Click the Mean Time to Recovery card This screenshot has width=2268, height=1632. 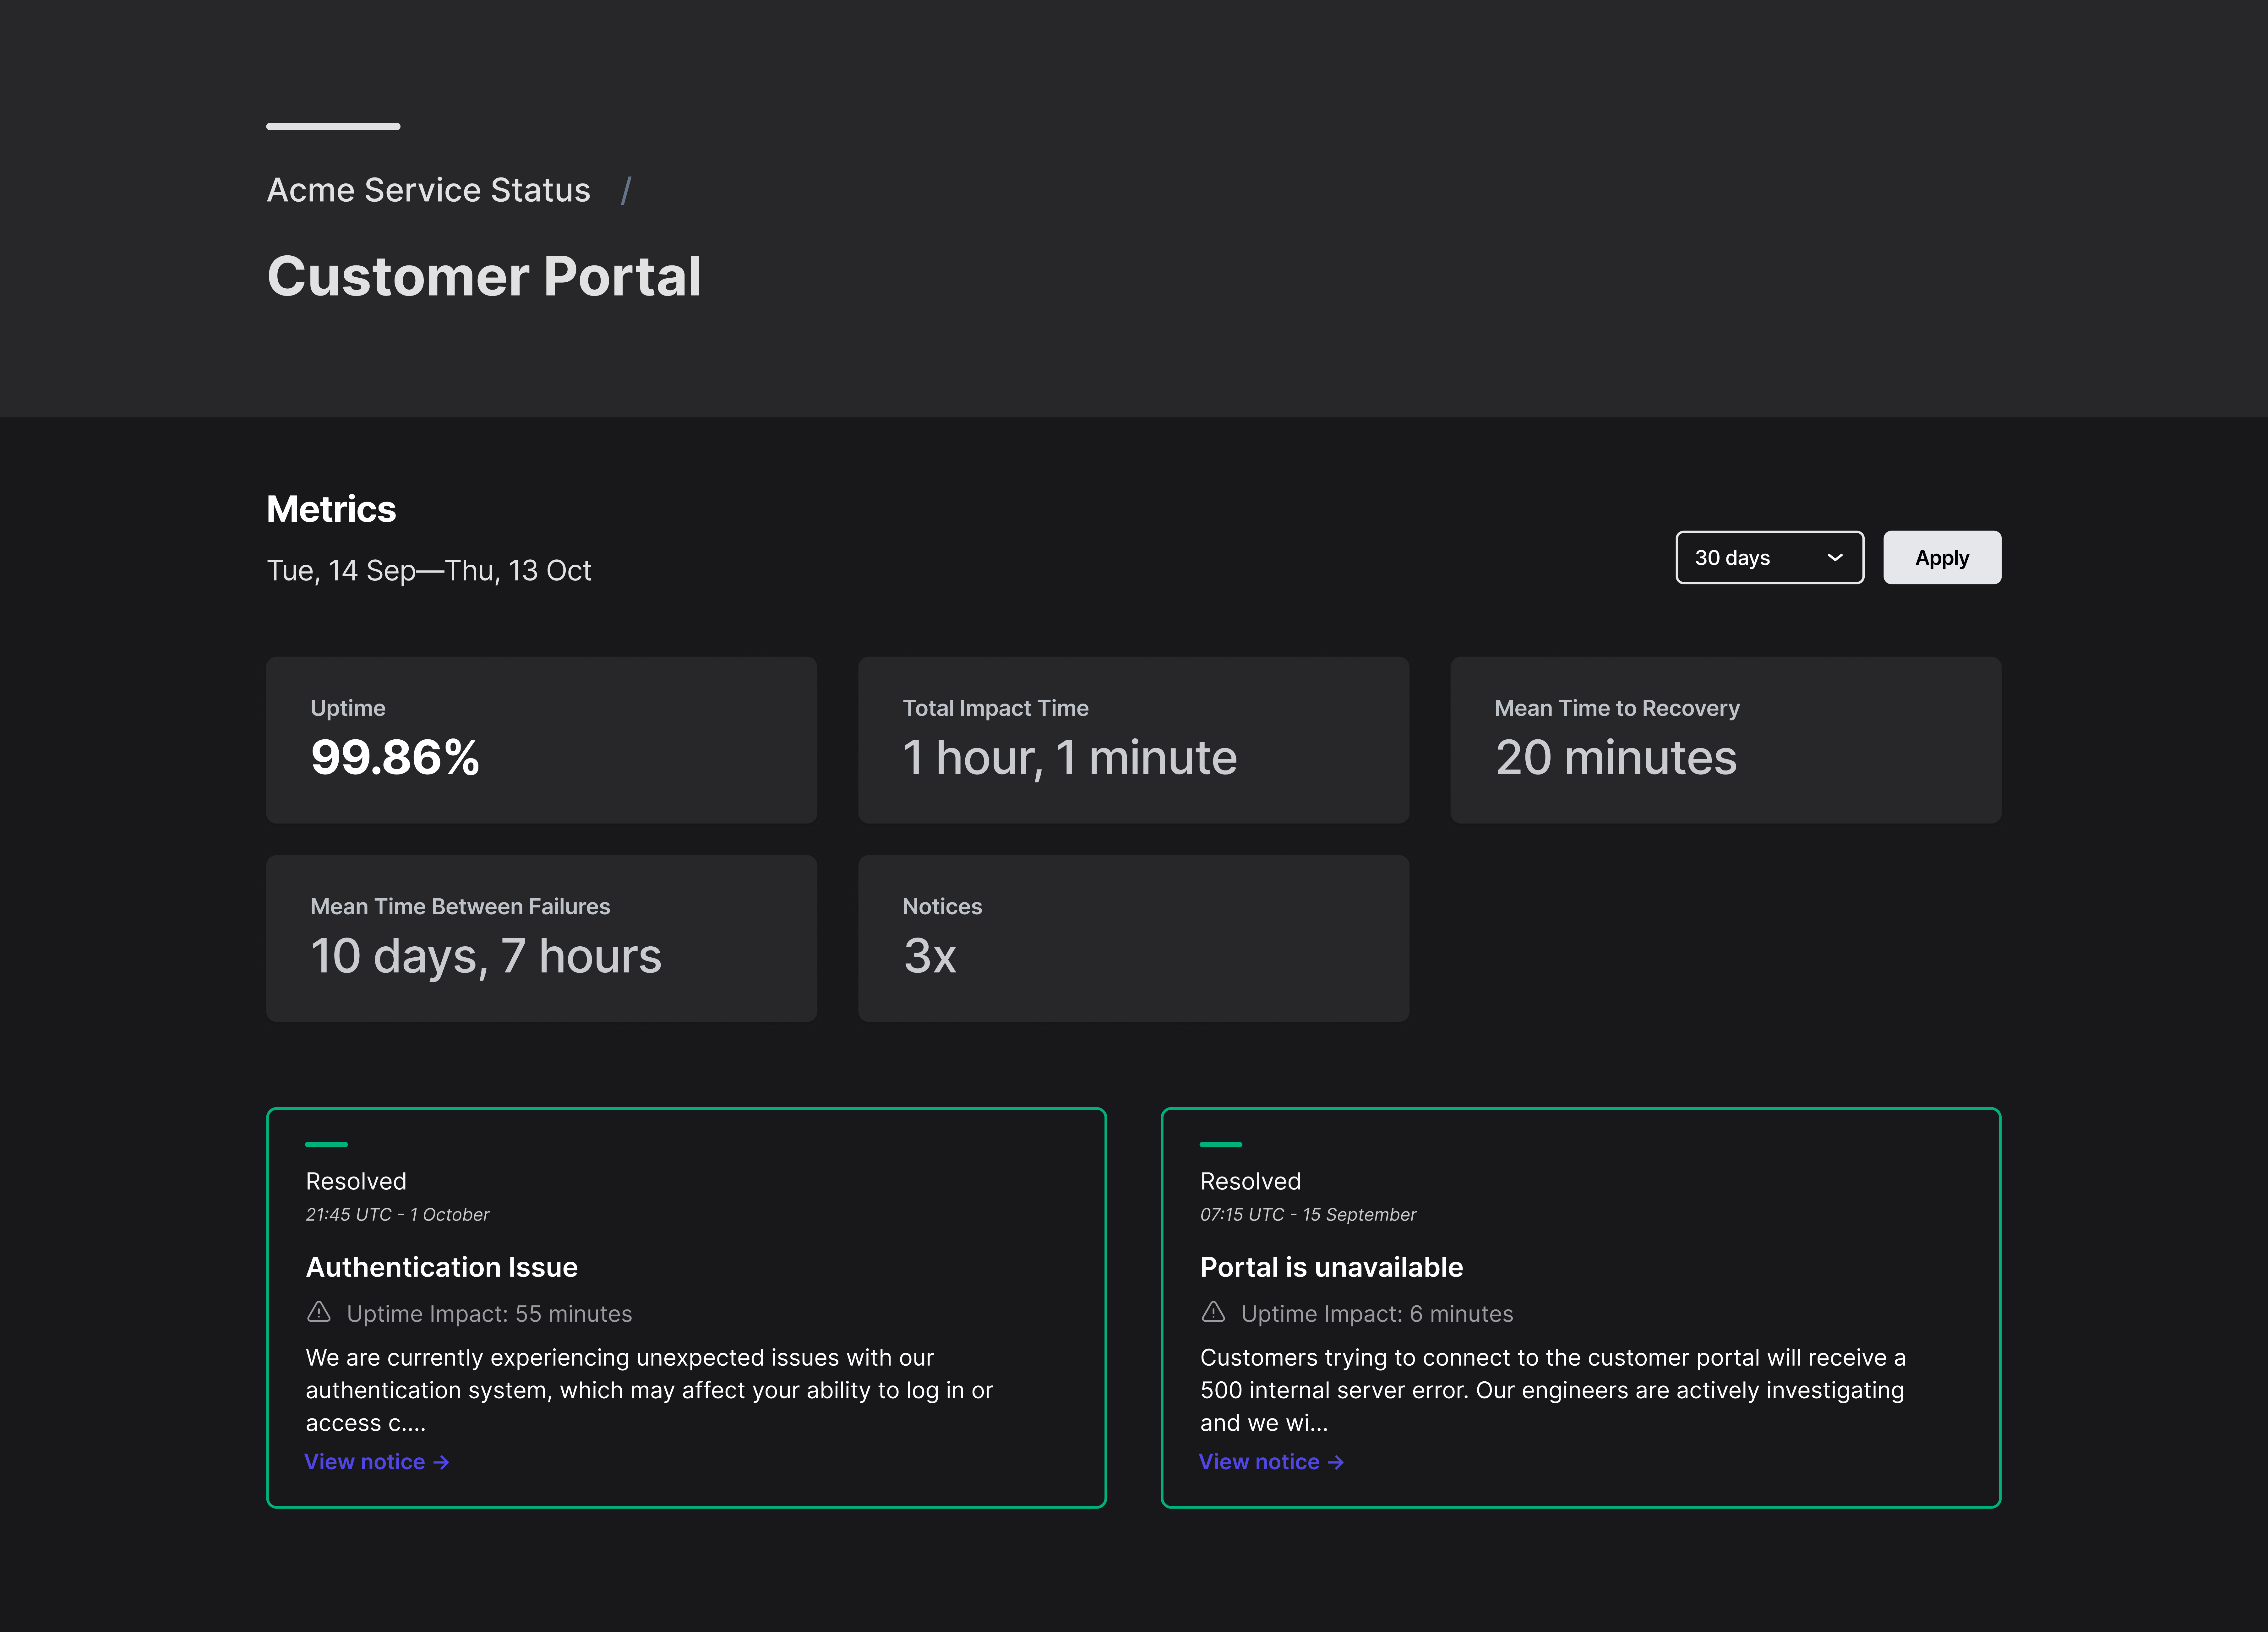pyautogui.click(x=1725, y=740)
